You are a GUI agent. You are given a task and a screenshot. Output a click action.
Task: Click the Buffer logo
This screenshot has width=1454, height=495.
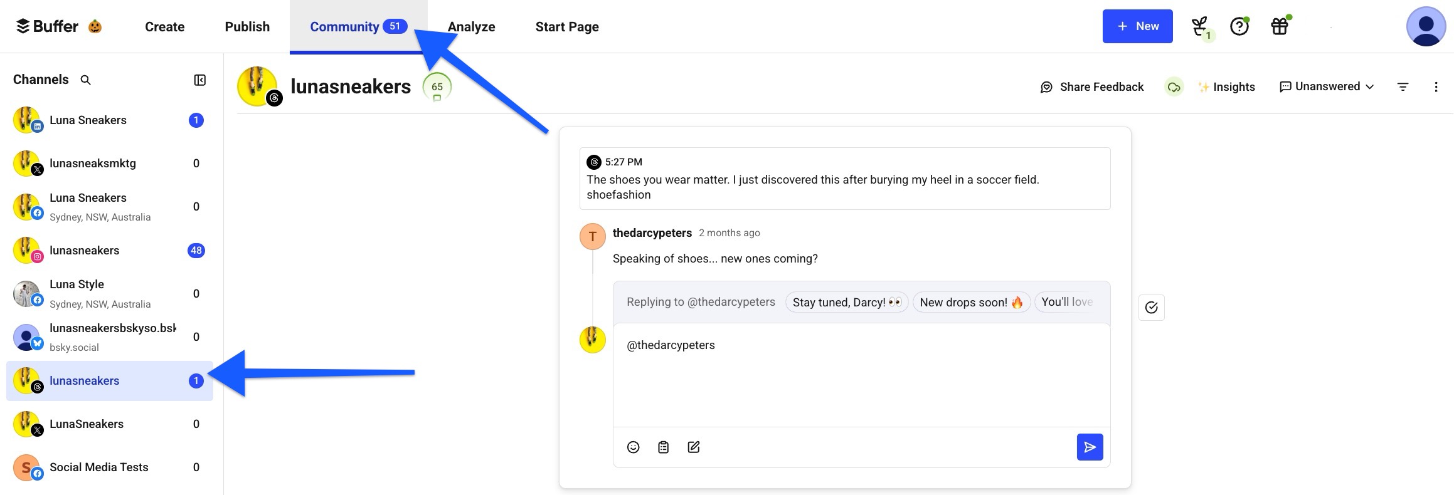(x=47, y=26)
